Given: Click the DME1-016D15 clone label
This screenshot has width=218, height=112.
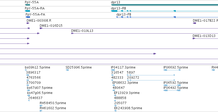Looking at the screenshot, I should (x=51, y=26).
